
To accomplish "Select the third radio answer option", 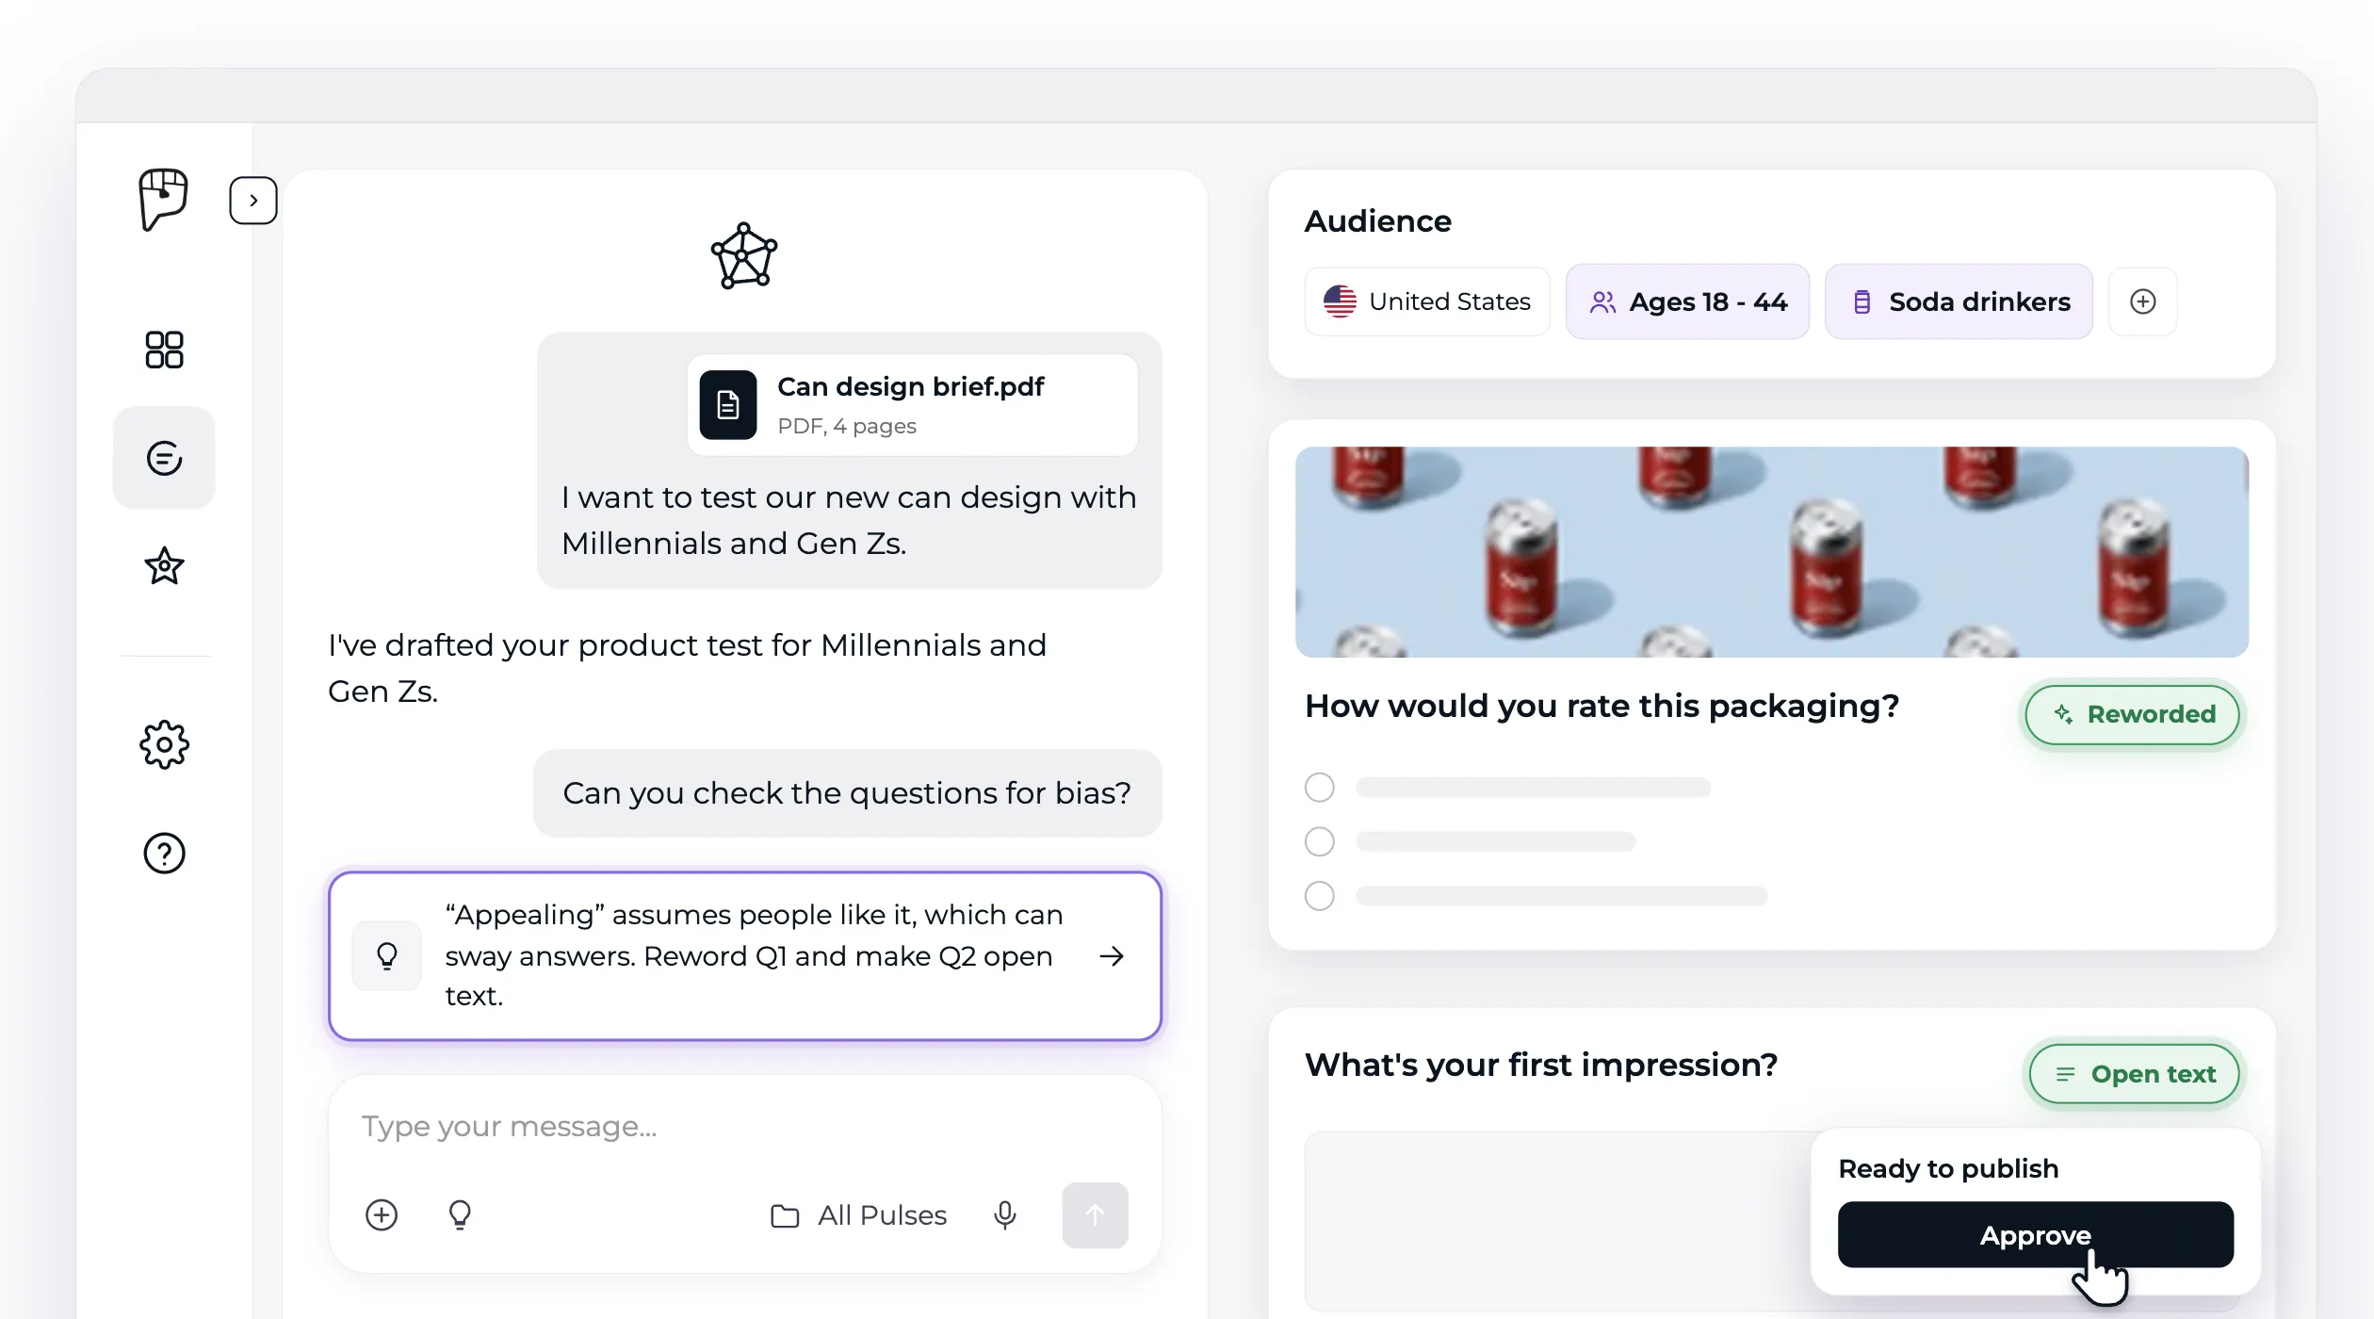I will click(1320, 895).
